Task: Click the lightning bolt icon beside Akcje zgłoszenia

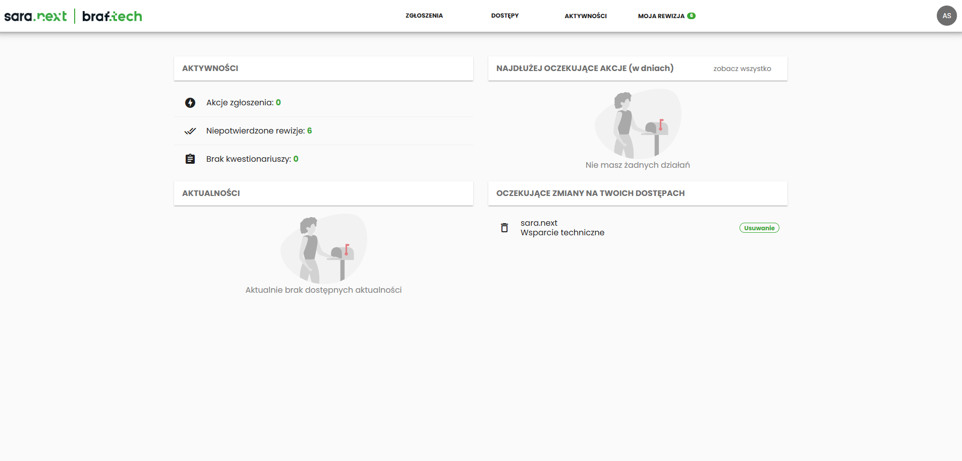Action: pos(190,103)
